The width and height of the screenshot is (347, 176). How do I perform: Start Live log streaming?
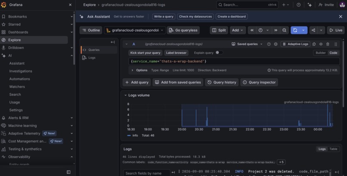(x=336, y=30)
